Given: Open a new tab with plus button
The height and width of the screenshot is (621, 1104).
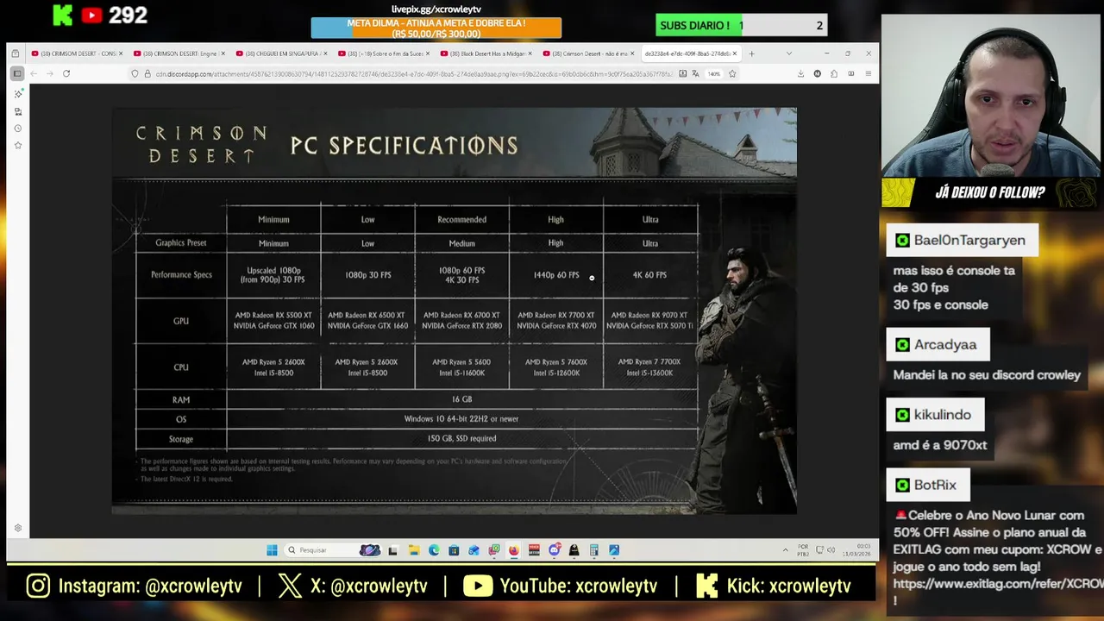Looking at the screenshot, I should (x=751, y=53).
